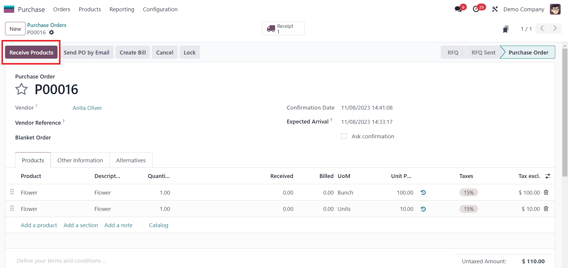Click the vertical scrollbar
568x268 pixels.
[x=565, y=113]
